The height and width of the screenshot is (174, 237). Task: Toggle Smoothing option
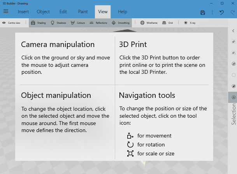(121, 23)
